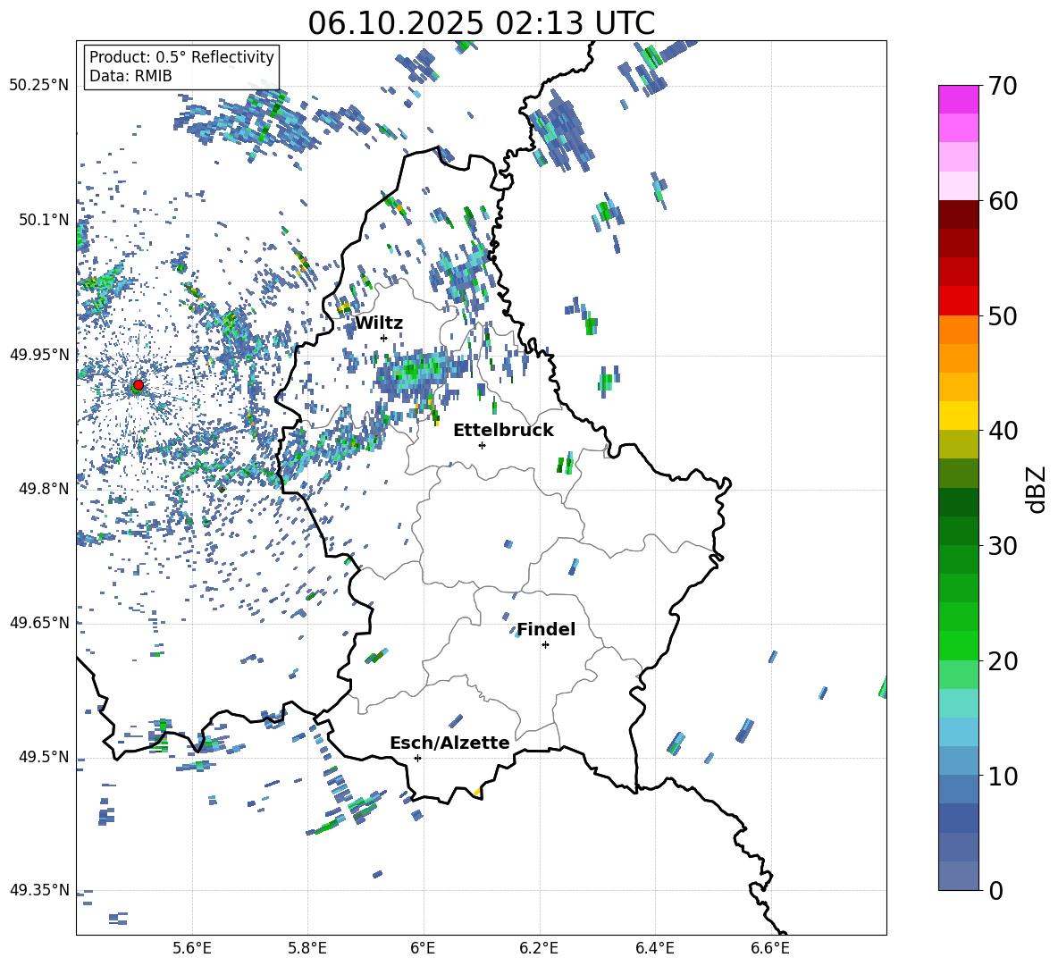Click the Data: RMIB text line
This screenshot has height=966, width=1058.
coord(130,76)
